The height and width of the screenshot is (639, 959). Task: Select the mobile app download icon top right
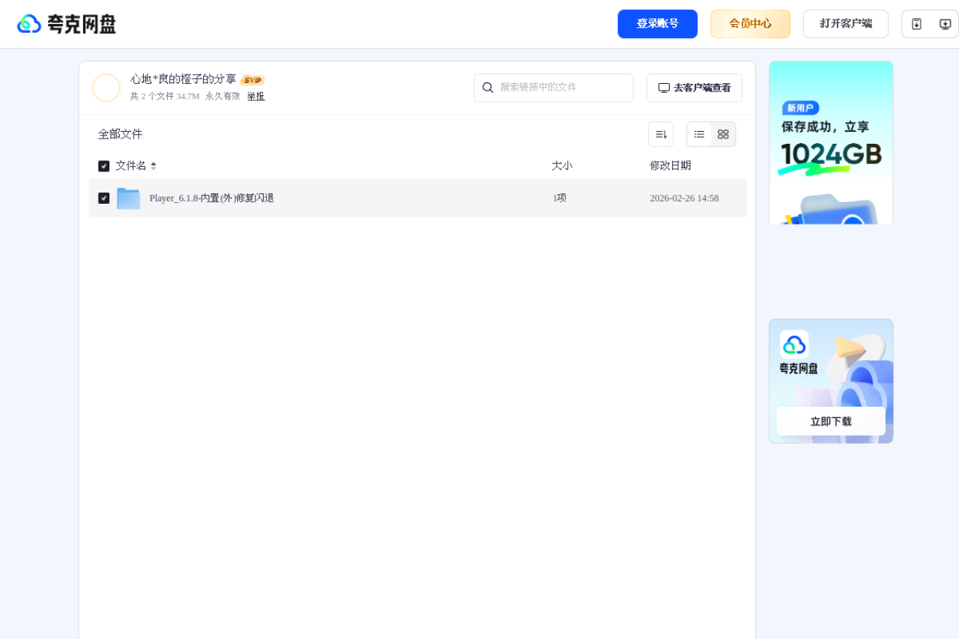coord(916,23)
